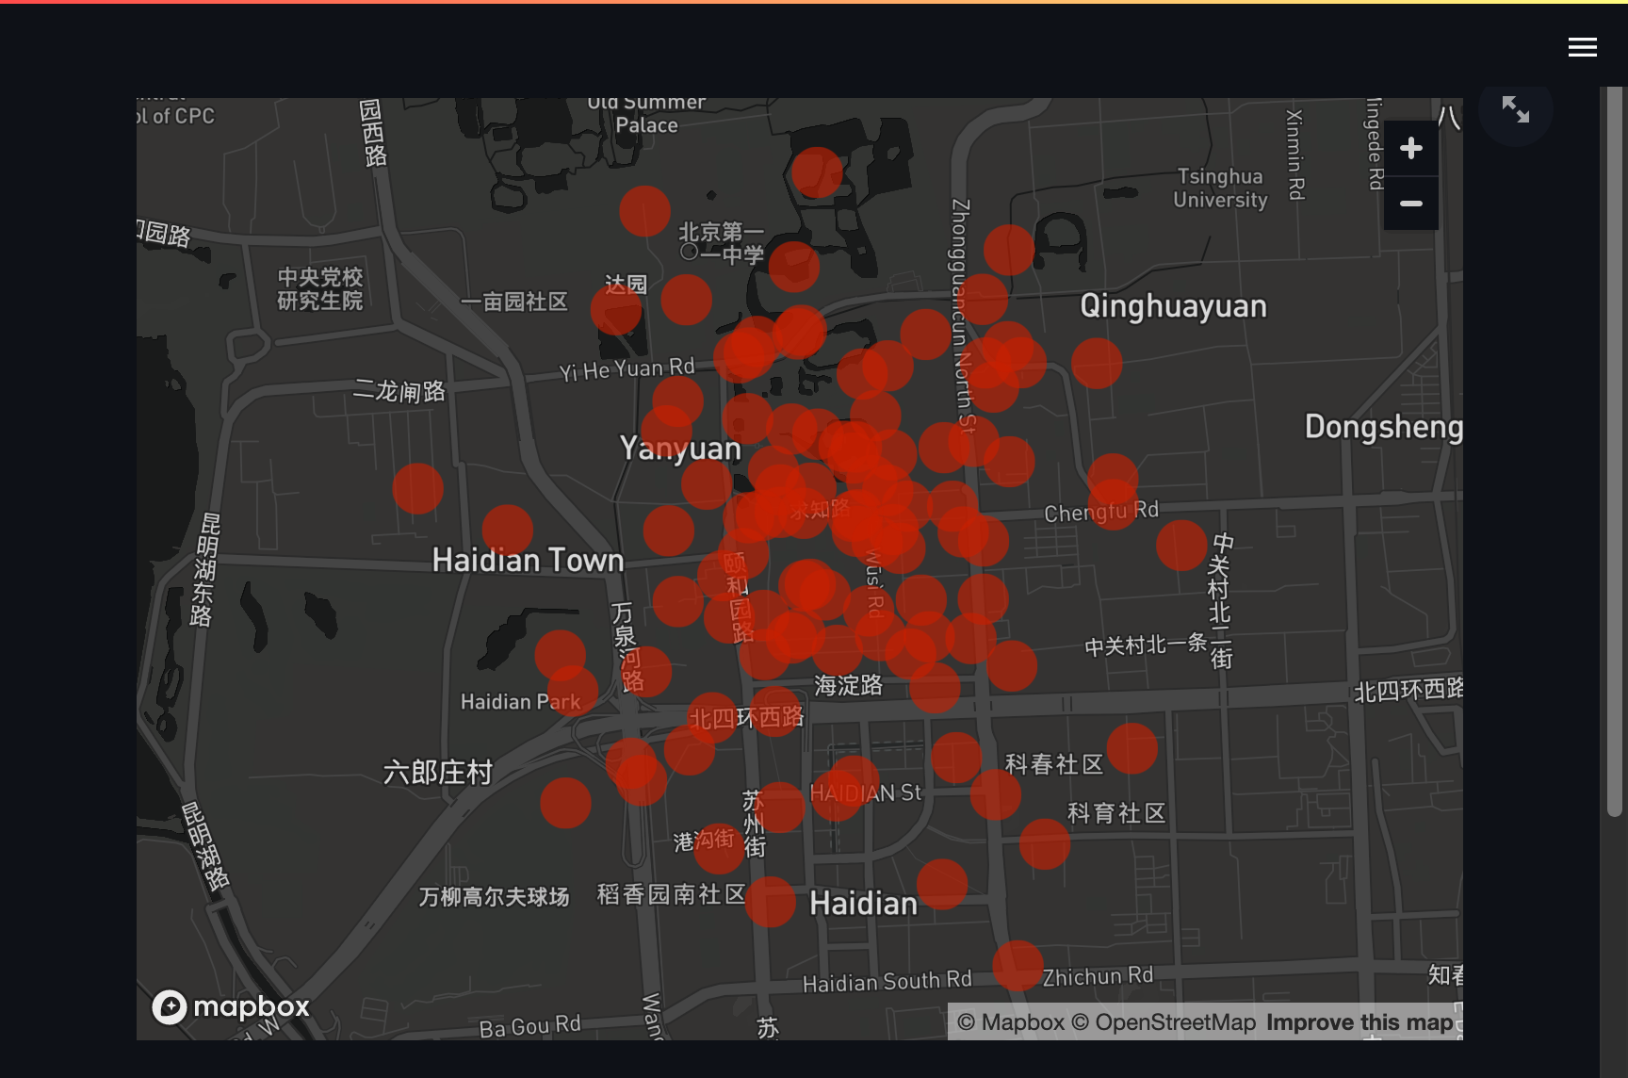Click the 中关村北一条 map label

[x=1146, y=645]
